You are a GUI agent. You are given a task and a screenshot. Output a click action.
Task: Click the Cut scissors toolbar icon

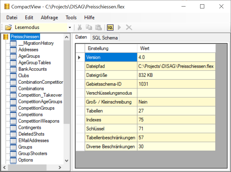pyautogui.click(x=80, y=27)
